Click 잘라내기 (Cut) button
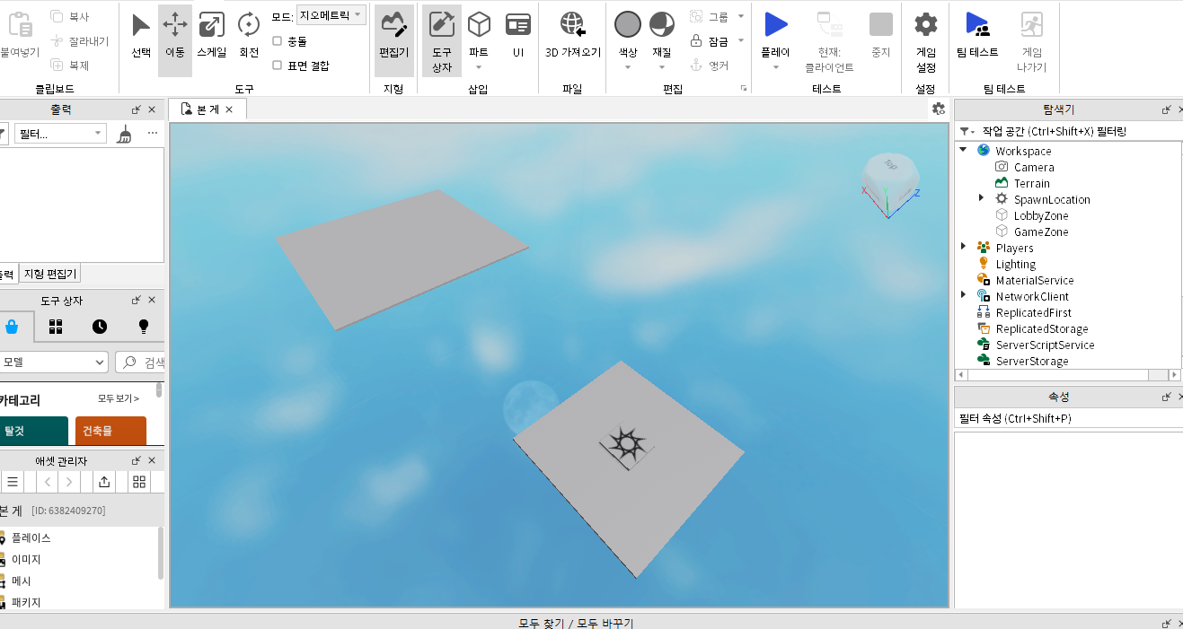 coord(80,40)
